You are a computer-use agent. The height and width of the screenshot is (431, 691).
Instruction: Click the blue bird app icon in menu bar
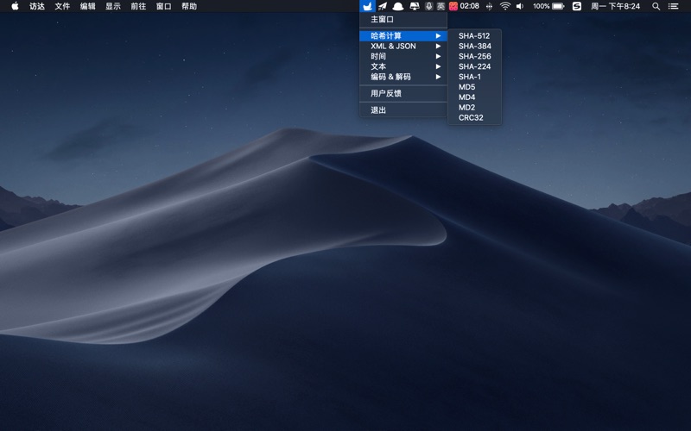point(367,6)
